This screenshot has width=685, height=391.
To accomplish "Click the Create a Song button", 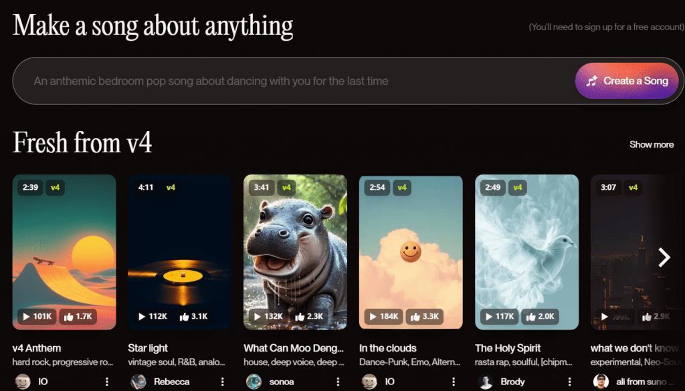I will 627,81.
